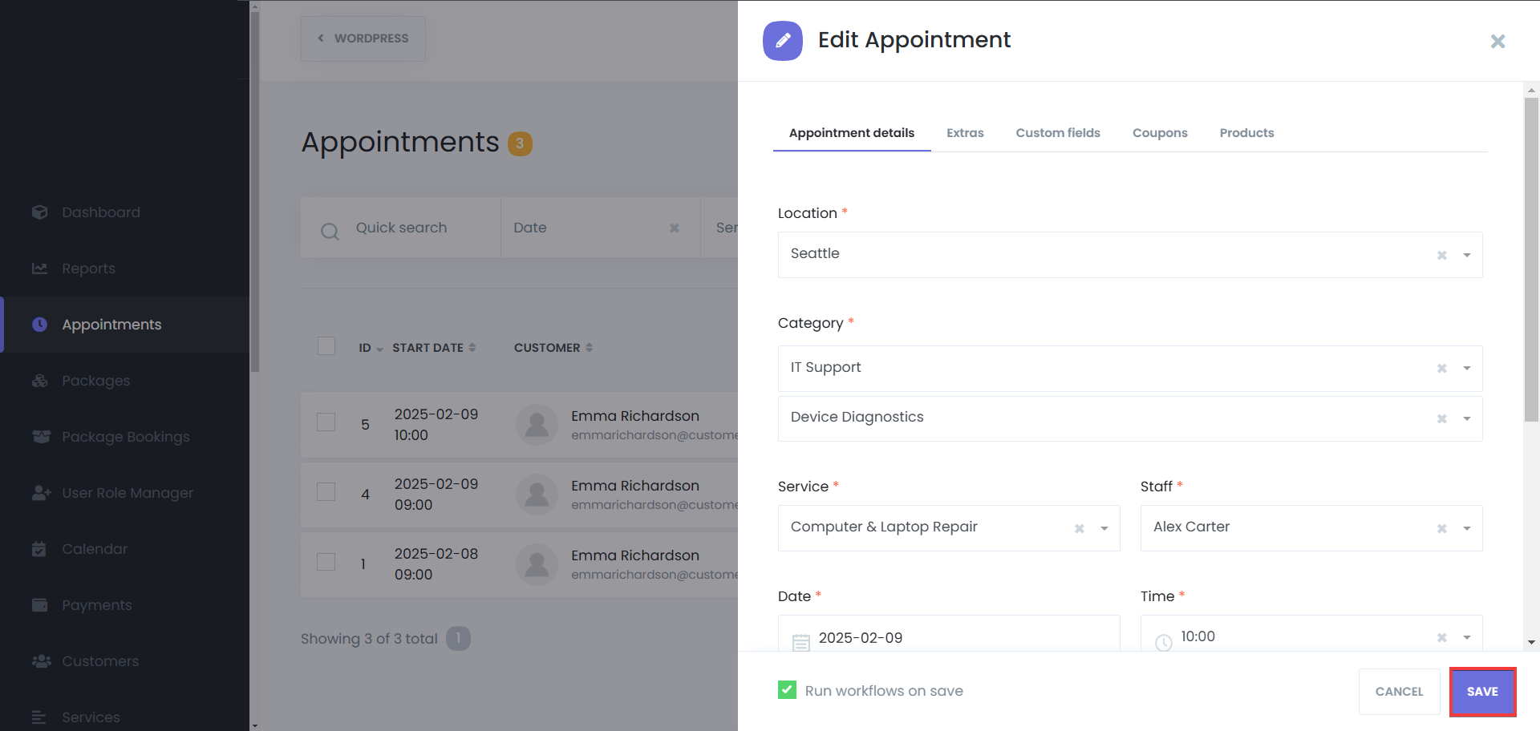Click the CANCEL button
The height and width of the screenshot is (731, 1540).
pyautogui.click(x=1399, y=691)
